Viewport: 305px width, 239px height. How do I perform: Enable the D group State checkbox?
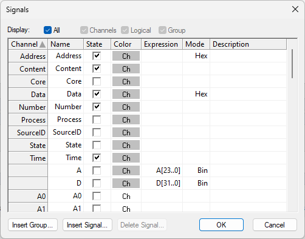tap(97, 183)
